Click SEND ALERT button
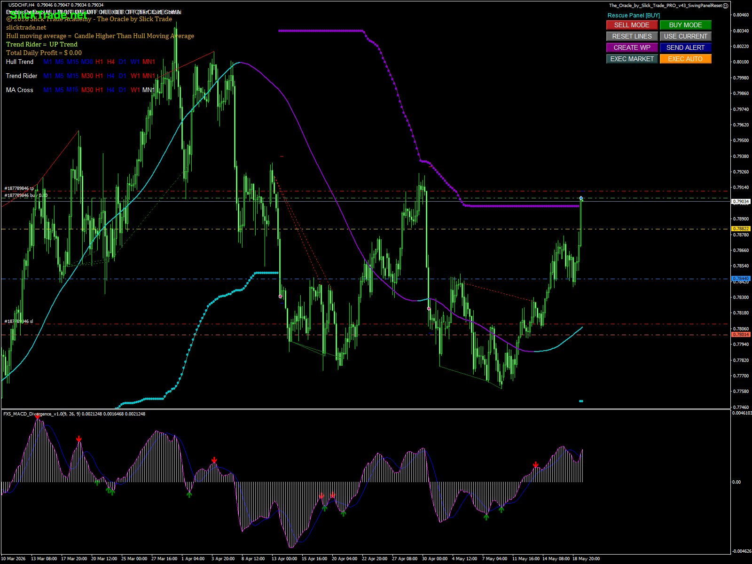The height and width of the screenshot is (564, 752). pyautogui.click(x=685, y=47)
